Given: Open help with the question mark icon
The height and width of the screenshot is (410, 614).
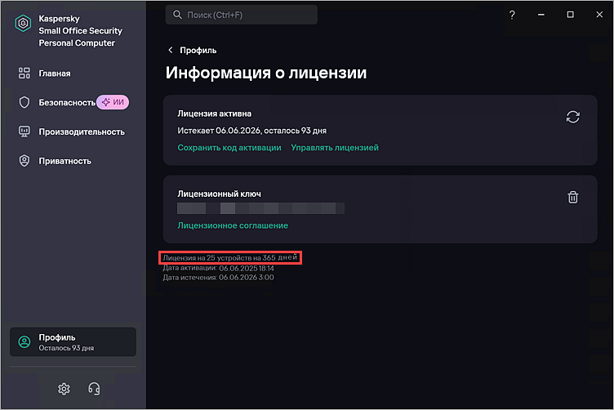Looking at the screenshot, I should tap(512, 15).
